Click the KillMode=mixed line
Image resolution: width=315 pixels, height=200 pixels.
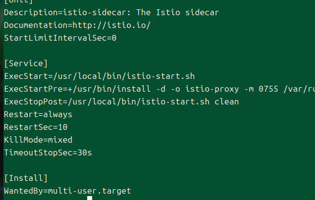(x=38, y=140)
